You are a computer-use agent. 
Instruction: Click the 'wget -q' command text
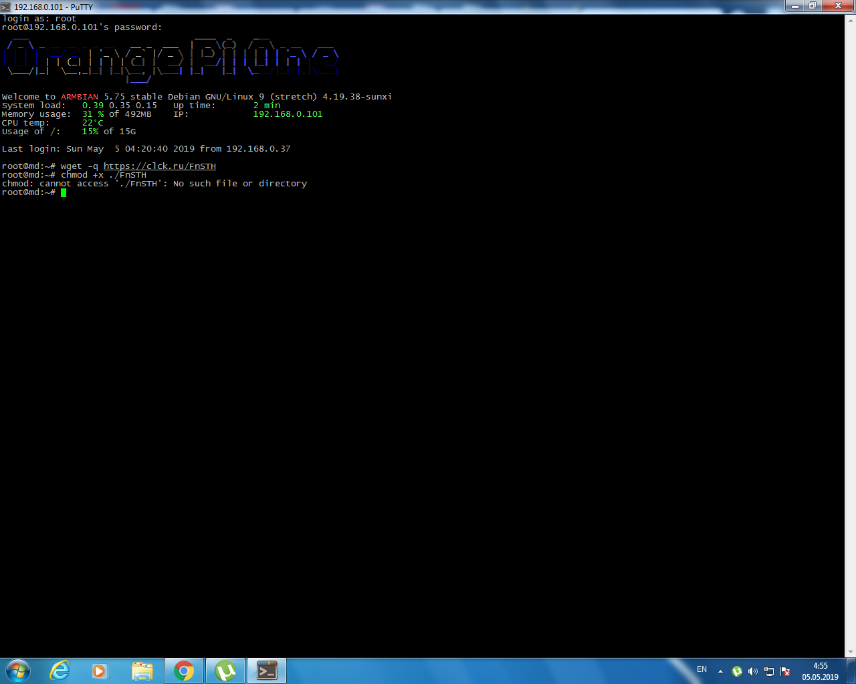[x=80, y=166]
